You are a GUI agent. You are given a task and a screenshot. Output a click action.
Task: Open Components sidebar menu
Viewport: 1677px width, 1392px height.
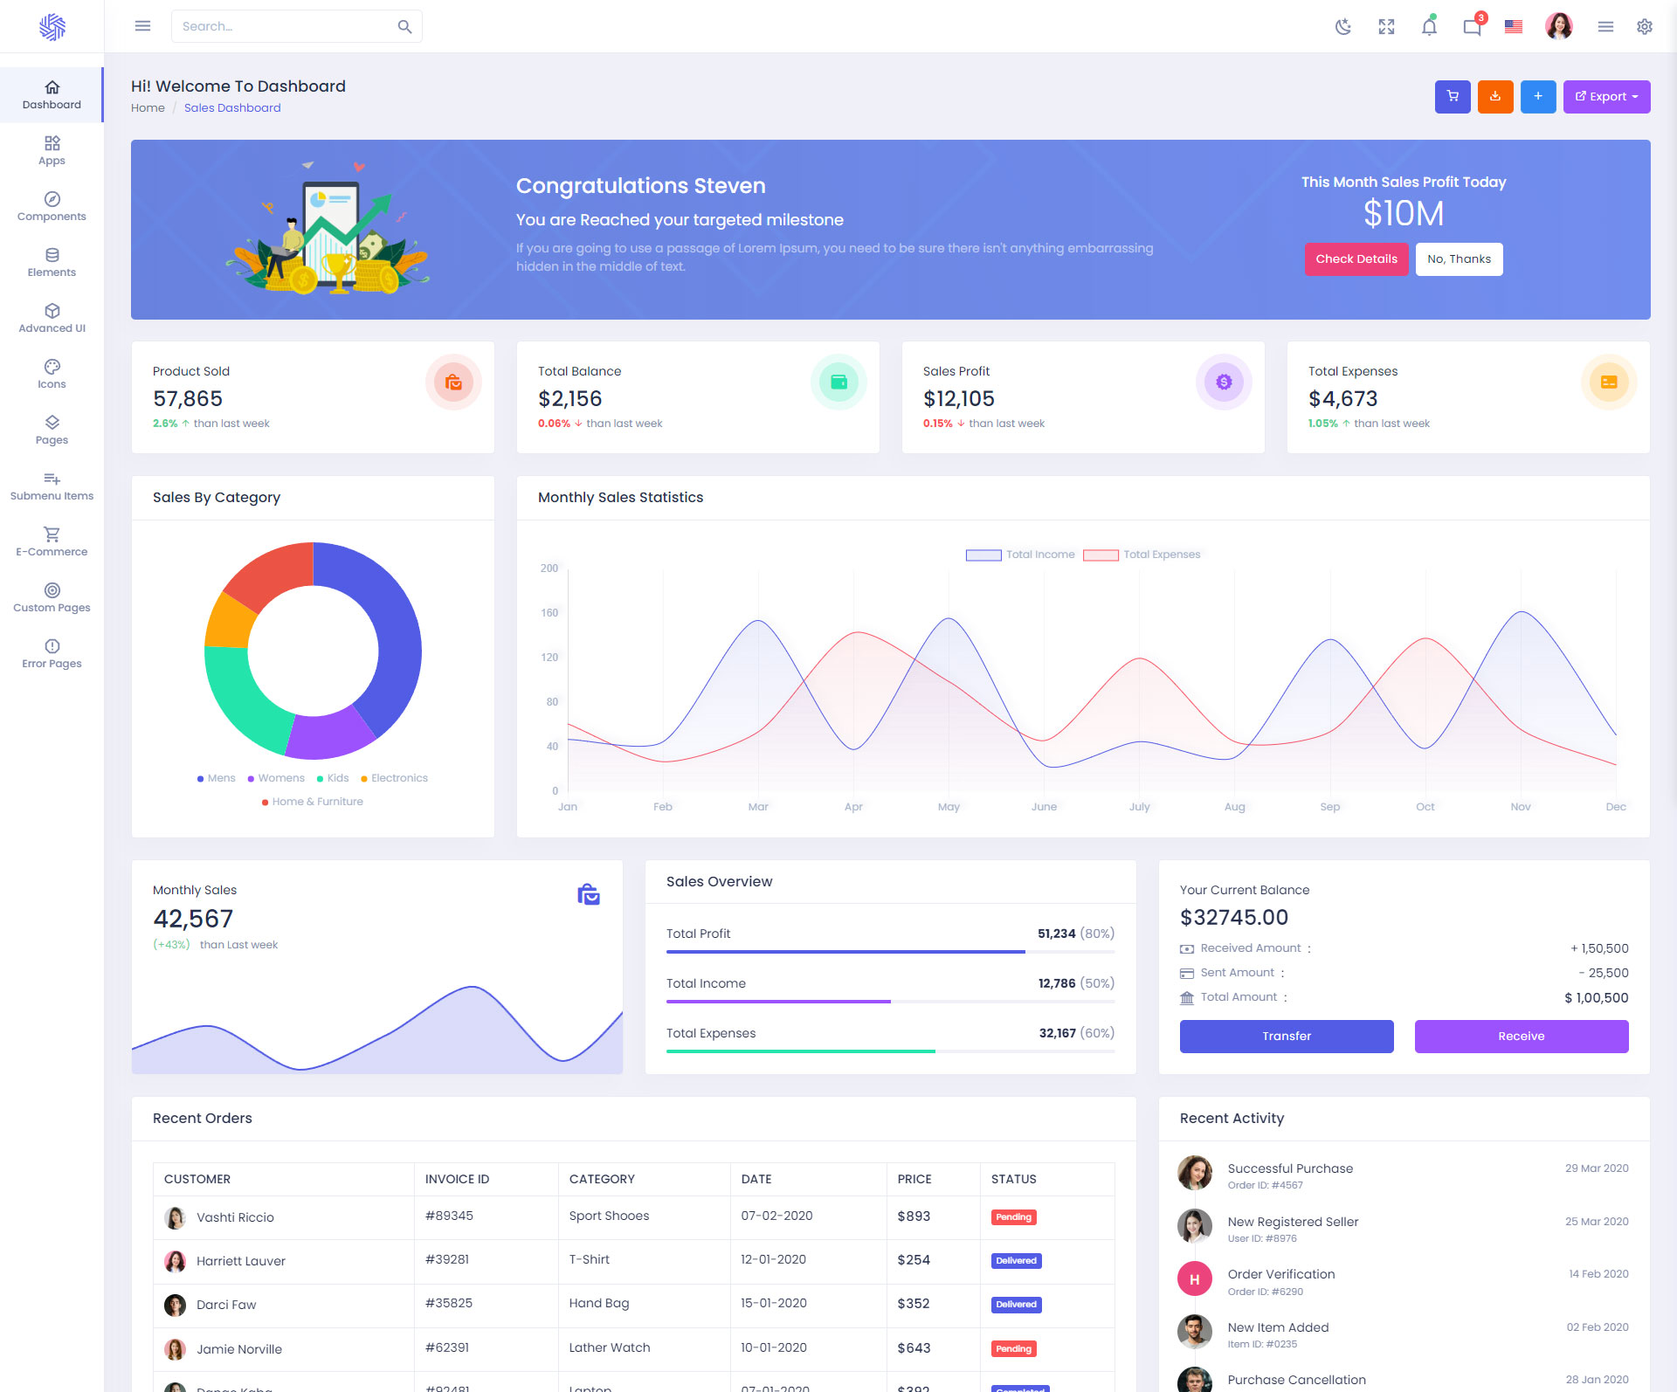pos(52,206)
